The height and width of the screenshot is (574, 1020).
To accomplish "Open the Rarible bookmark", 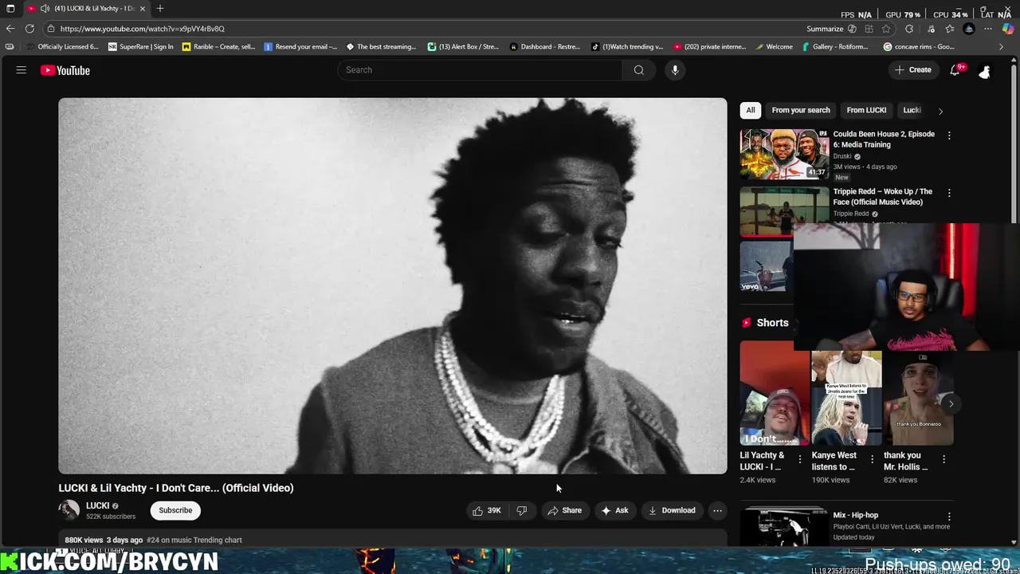I will (219, 47).
